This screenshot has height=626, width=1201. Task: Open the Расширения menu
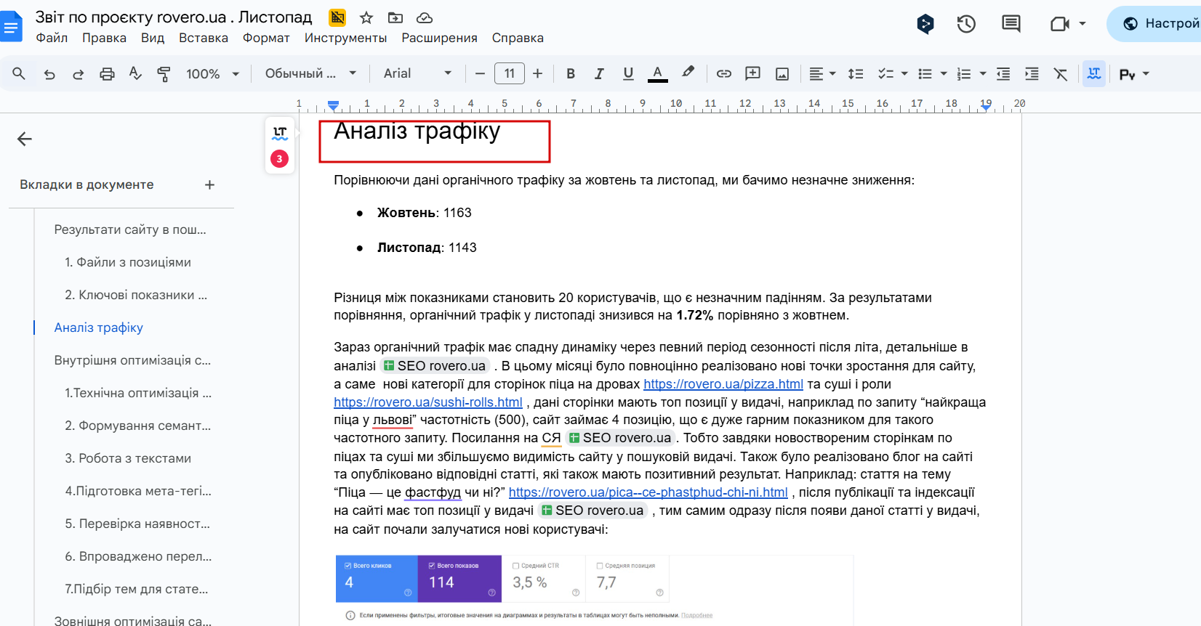pyautogui.click(x=439, y=38)
